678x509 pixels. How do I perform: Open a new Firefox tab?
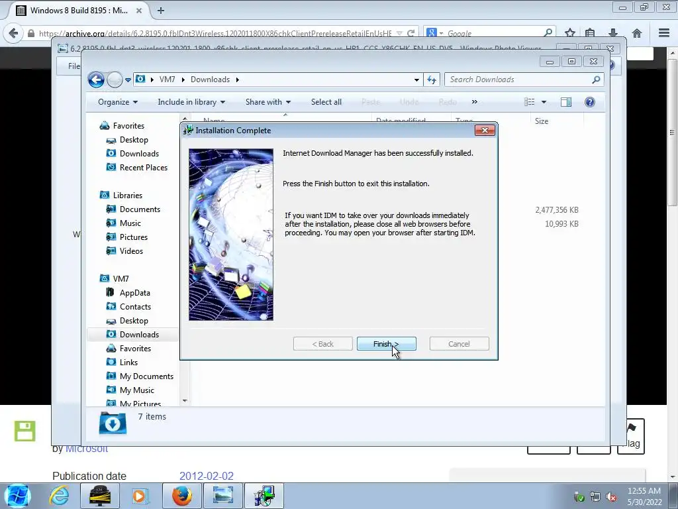pos(161,11)
